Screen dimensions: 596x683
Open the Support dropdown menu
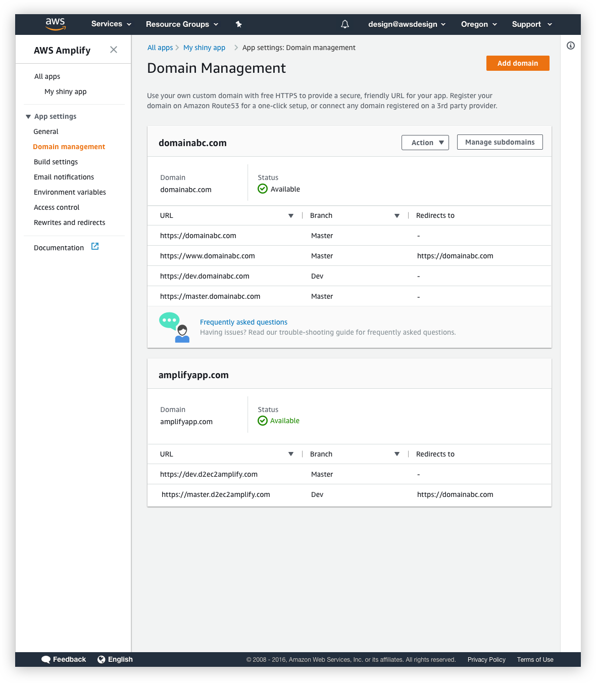tap(532, 24)
